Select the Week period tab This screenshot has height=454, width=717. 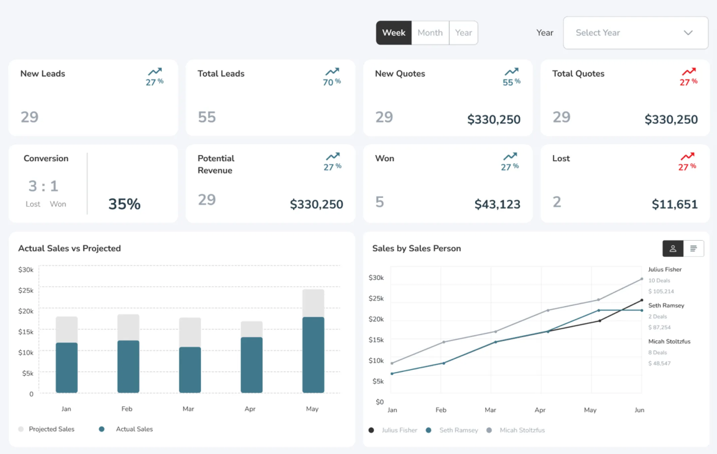coord(394,33)
